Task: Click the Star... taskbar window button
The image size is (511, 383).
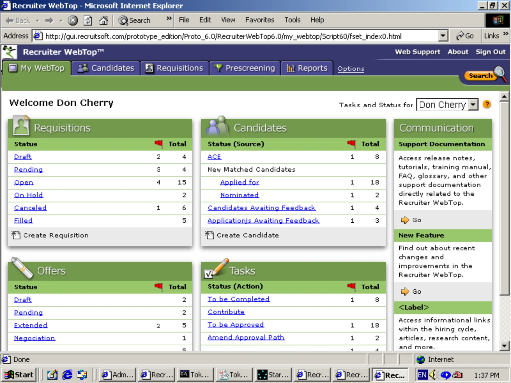Action: (273, 375)
